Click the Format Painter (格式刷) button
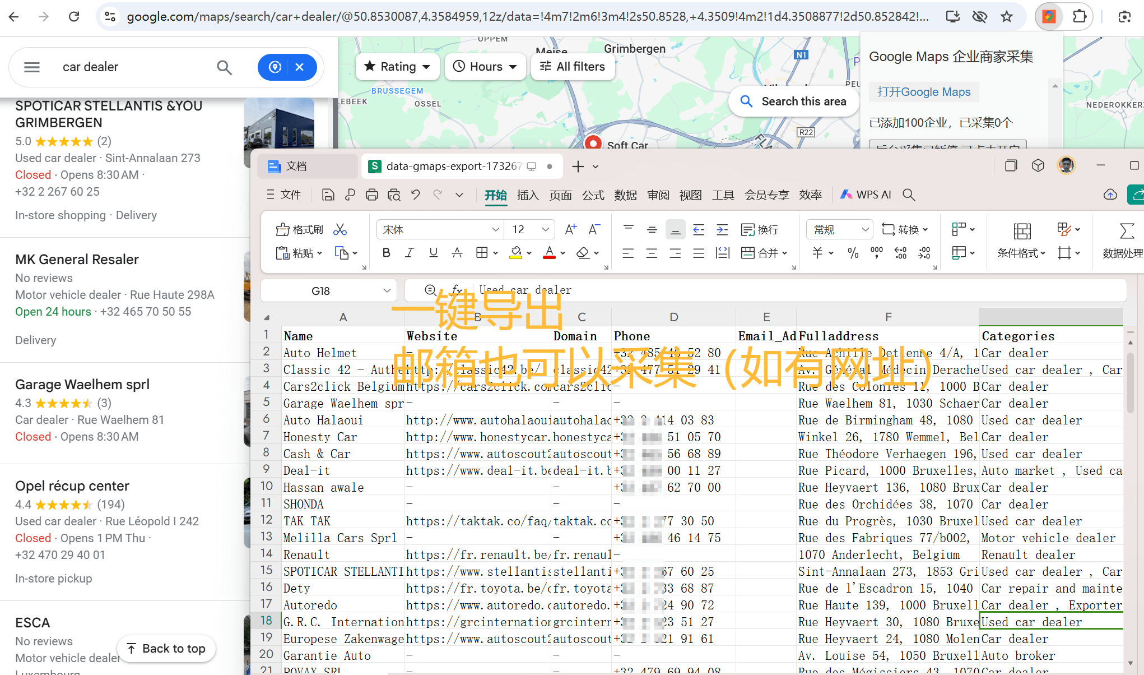1144x675 pixels. click(300, 229)
